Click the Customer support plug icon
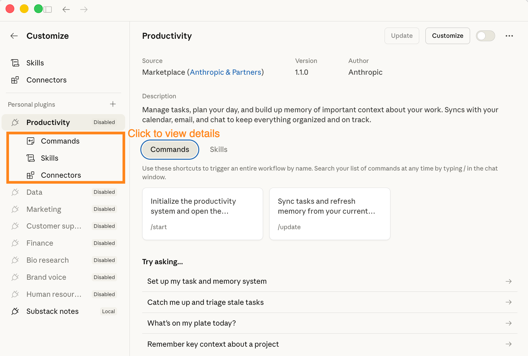The width and height of the screenshot is (528, 356). (x=15, y=226)
